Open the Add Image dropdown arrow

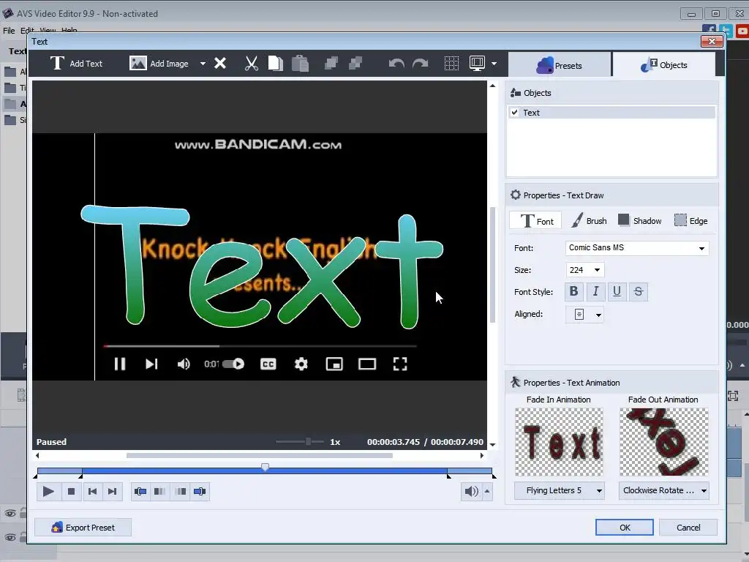click(x=203, y=64)
